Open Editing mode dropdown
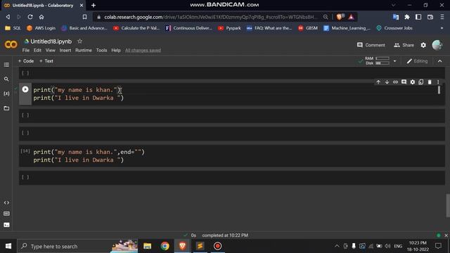The width and height of the screenshot is (450, 253). click(417, 61)
